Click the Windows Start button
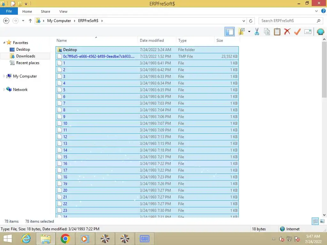 pos(8,239)
